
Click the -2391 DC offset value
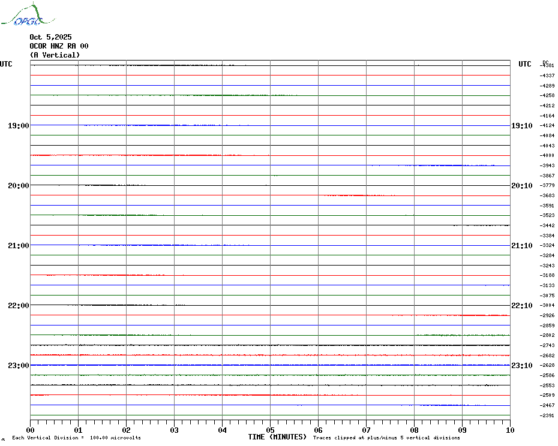(547, 415)
